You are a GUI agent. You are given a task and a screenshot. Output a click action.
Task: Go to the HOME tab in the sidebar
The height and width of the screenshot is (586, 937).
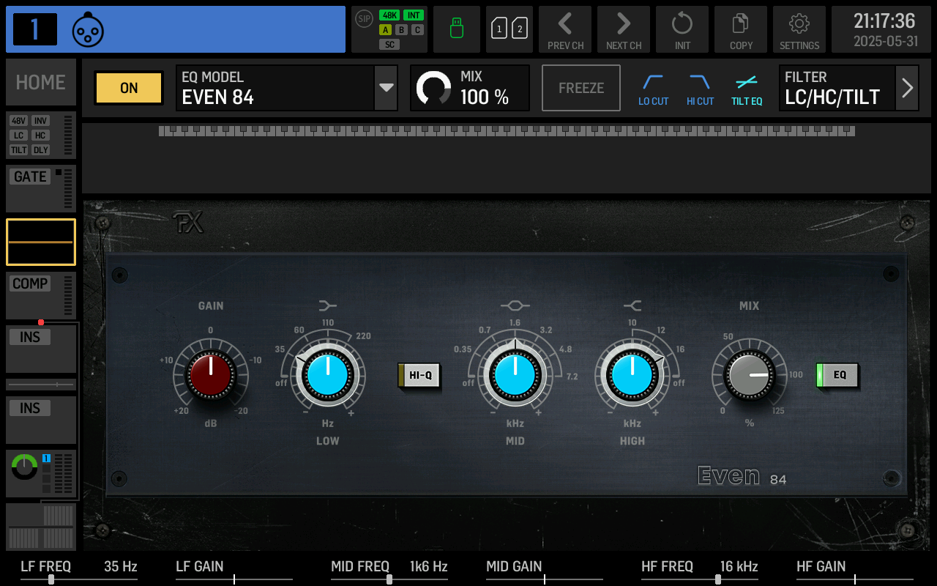40,82
